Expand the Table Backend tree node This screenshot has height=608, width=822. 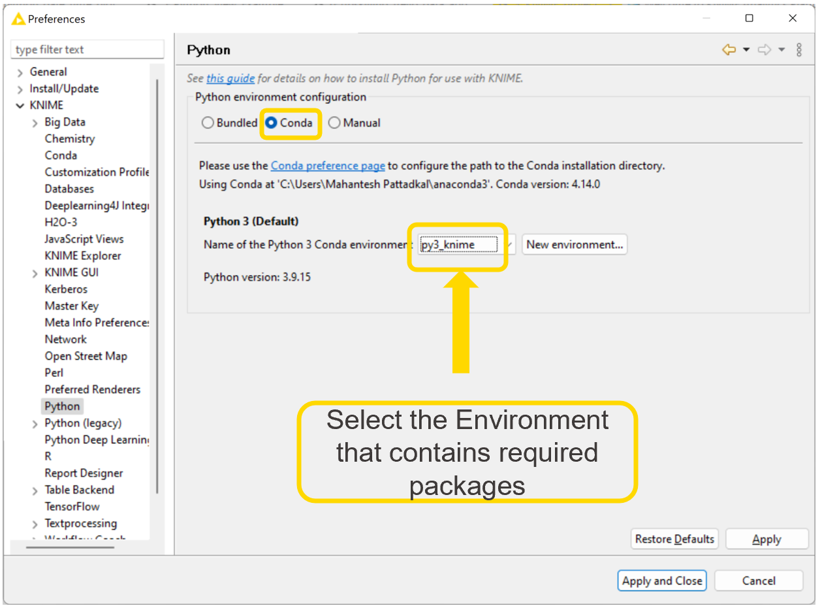35,490
